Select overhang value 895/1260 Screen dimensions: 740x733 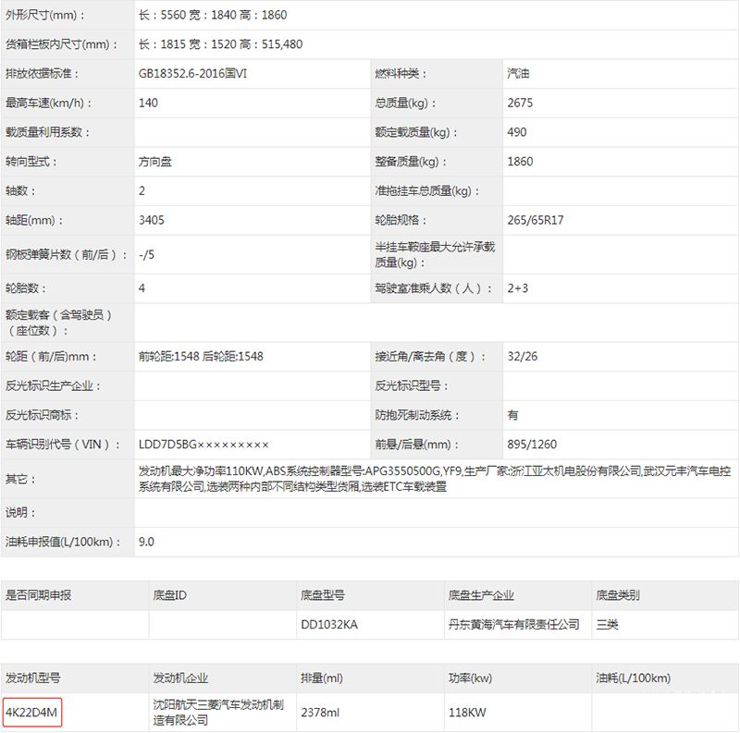532,444
